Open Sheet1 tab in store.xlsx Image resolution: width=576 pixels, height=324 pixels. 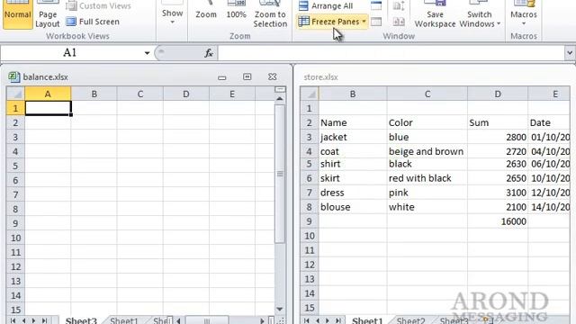tap(367, 320)
